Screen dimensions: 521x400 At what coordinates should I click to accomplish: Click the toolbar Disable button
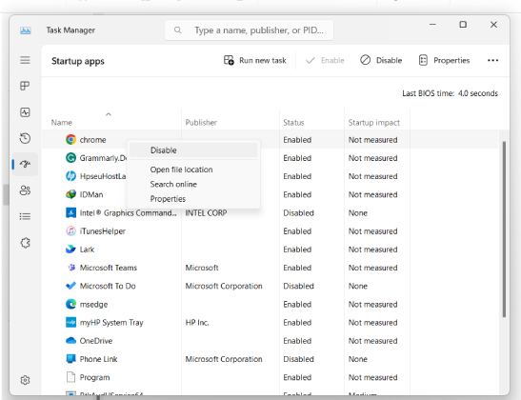[x=381, y=60]
